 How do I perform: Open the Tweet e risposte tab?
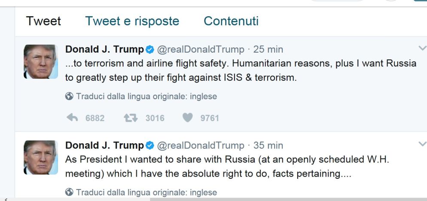point(132,21)
